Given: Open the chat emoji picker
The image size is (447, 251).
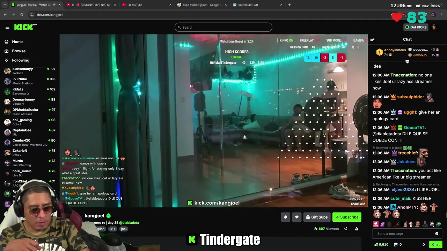Looking at the screenshot, I should (x=437, y=234).
